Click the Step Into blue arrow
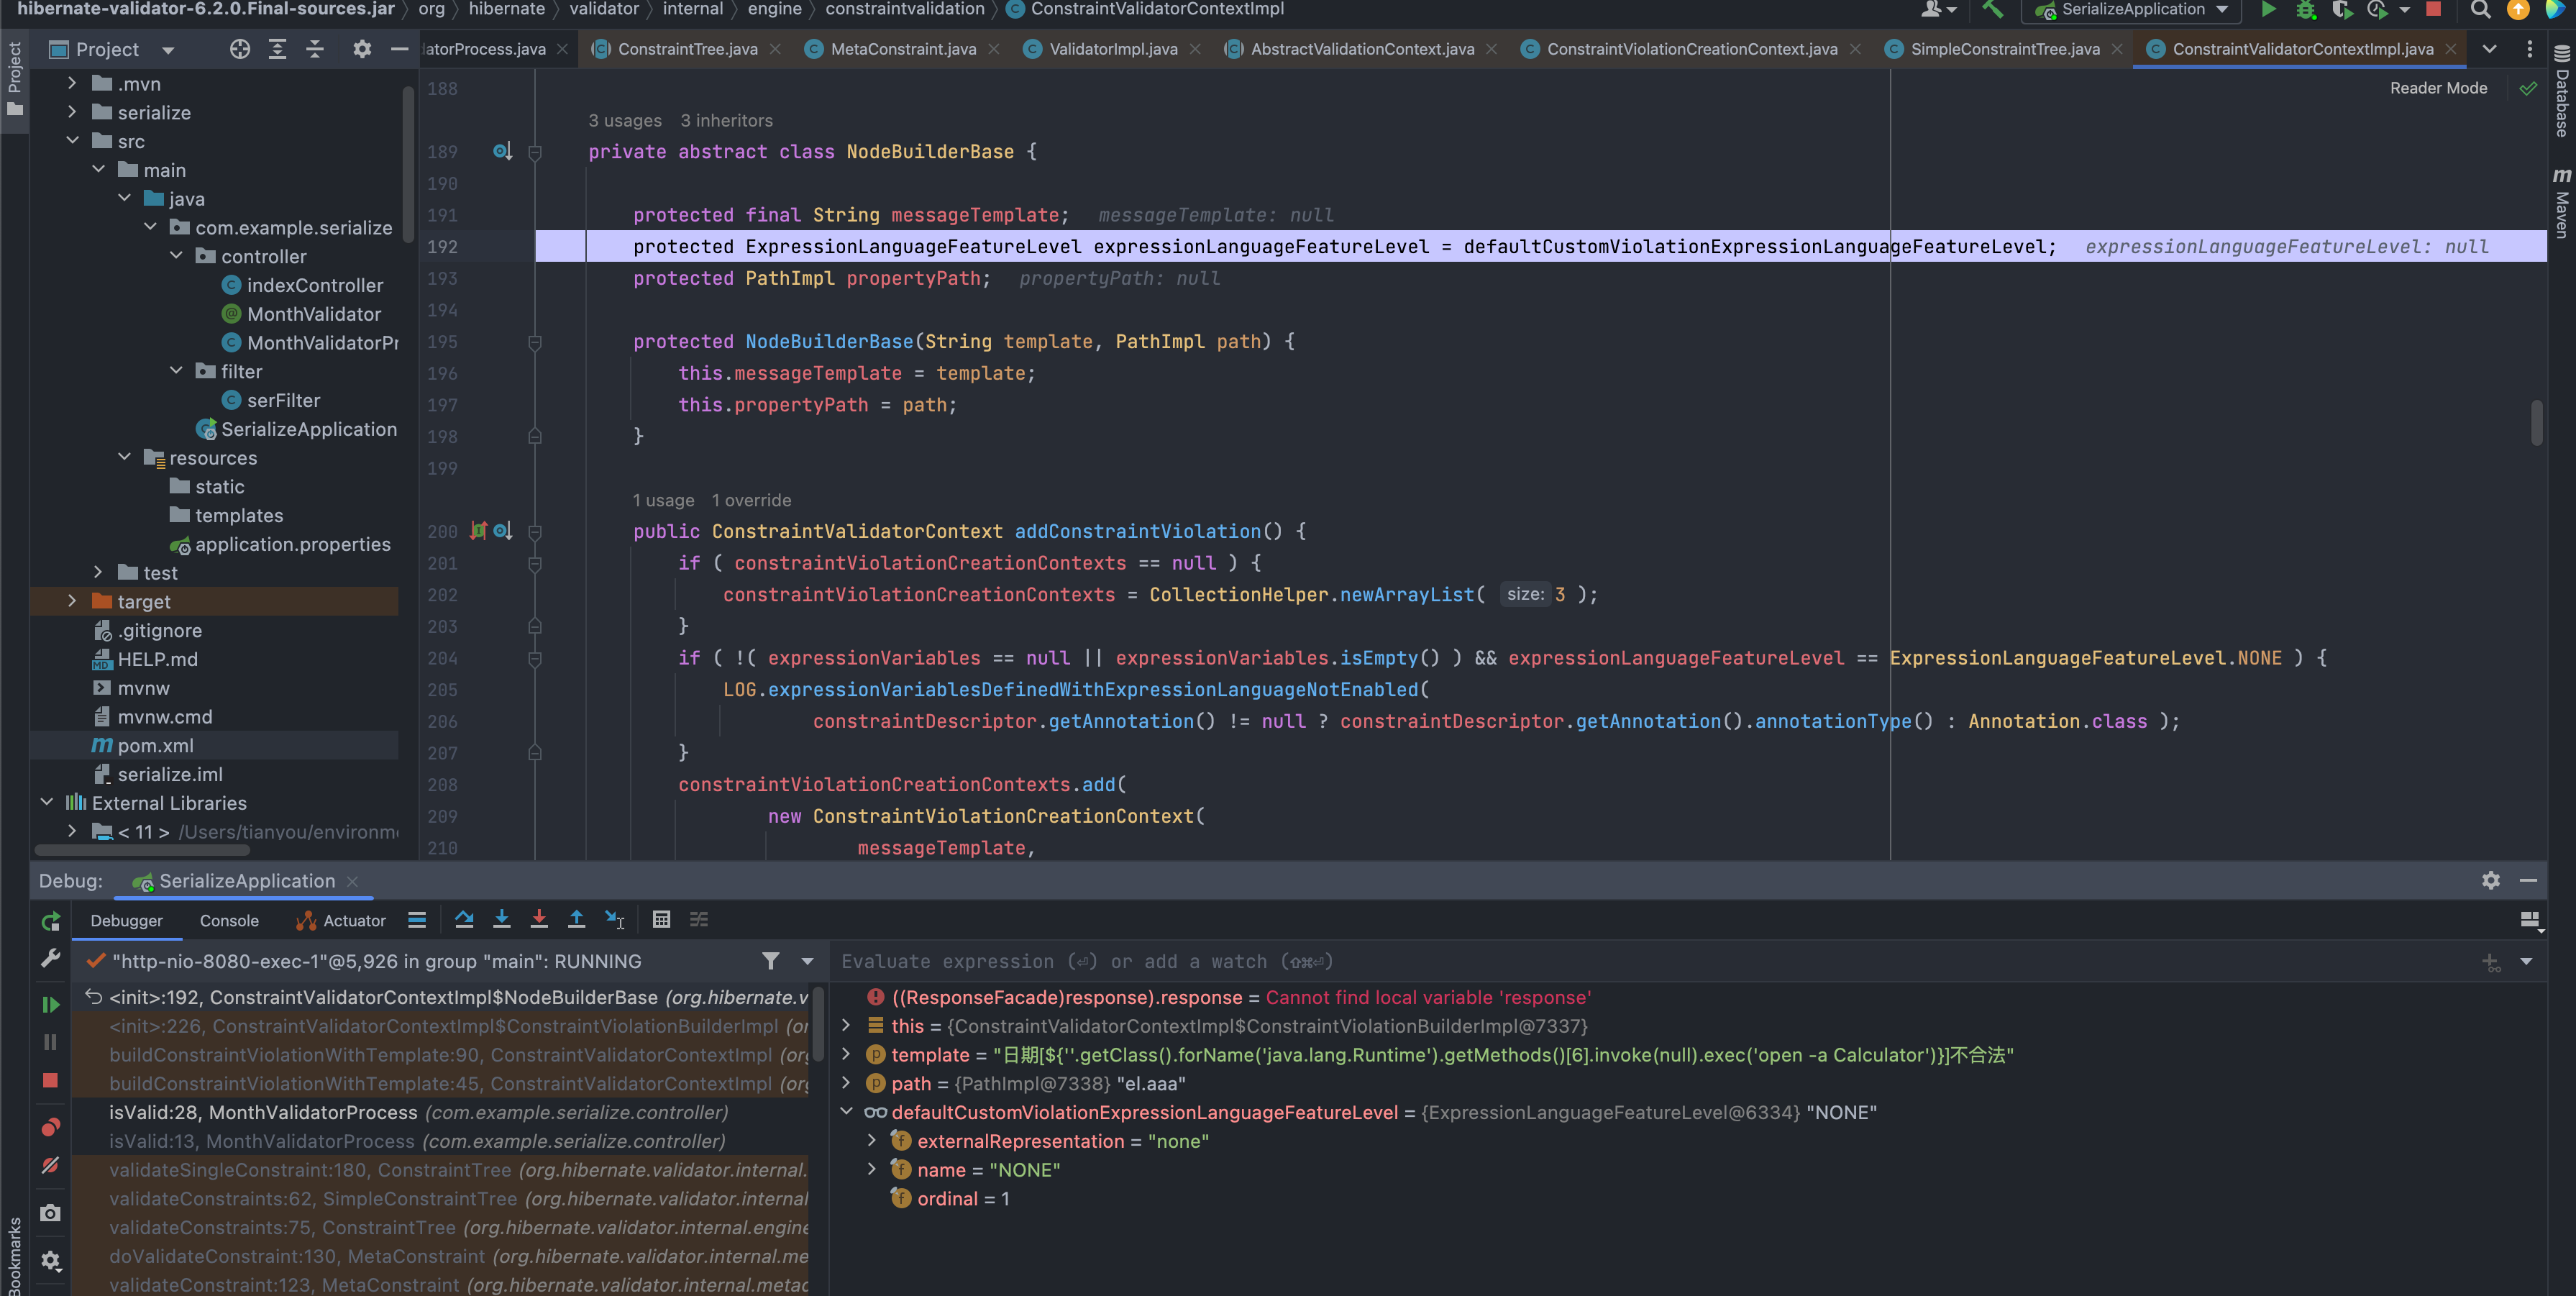Screen dimensions: 2576x1296 click(502, 920)
